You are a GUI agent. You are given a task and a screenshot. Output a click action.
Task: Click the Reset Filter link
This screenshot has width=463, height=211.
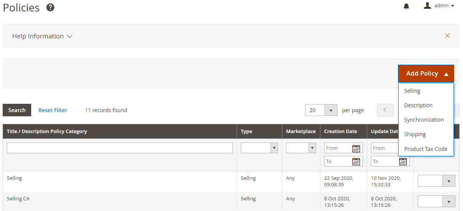[x=53, y=110]
